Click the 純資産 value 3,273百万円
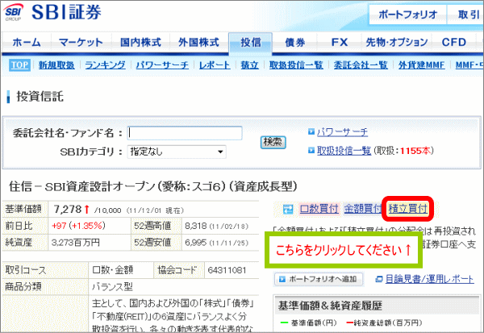Screen dimensions: 484x333 (76, 243)
